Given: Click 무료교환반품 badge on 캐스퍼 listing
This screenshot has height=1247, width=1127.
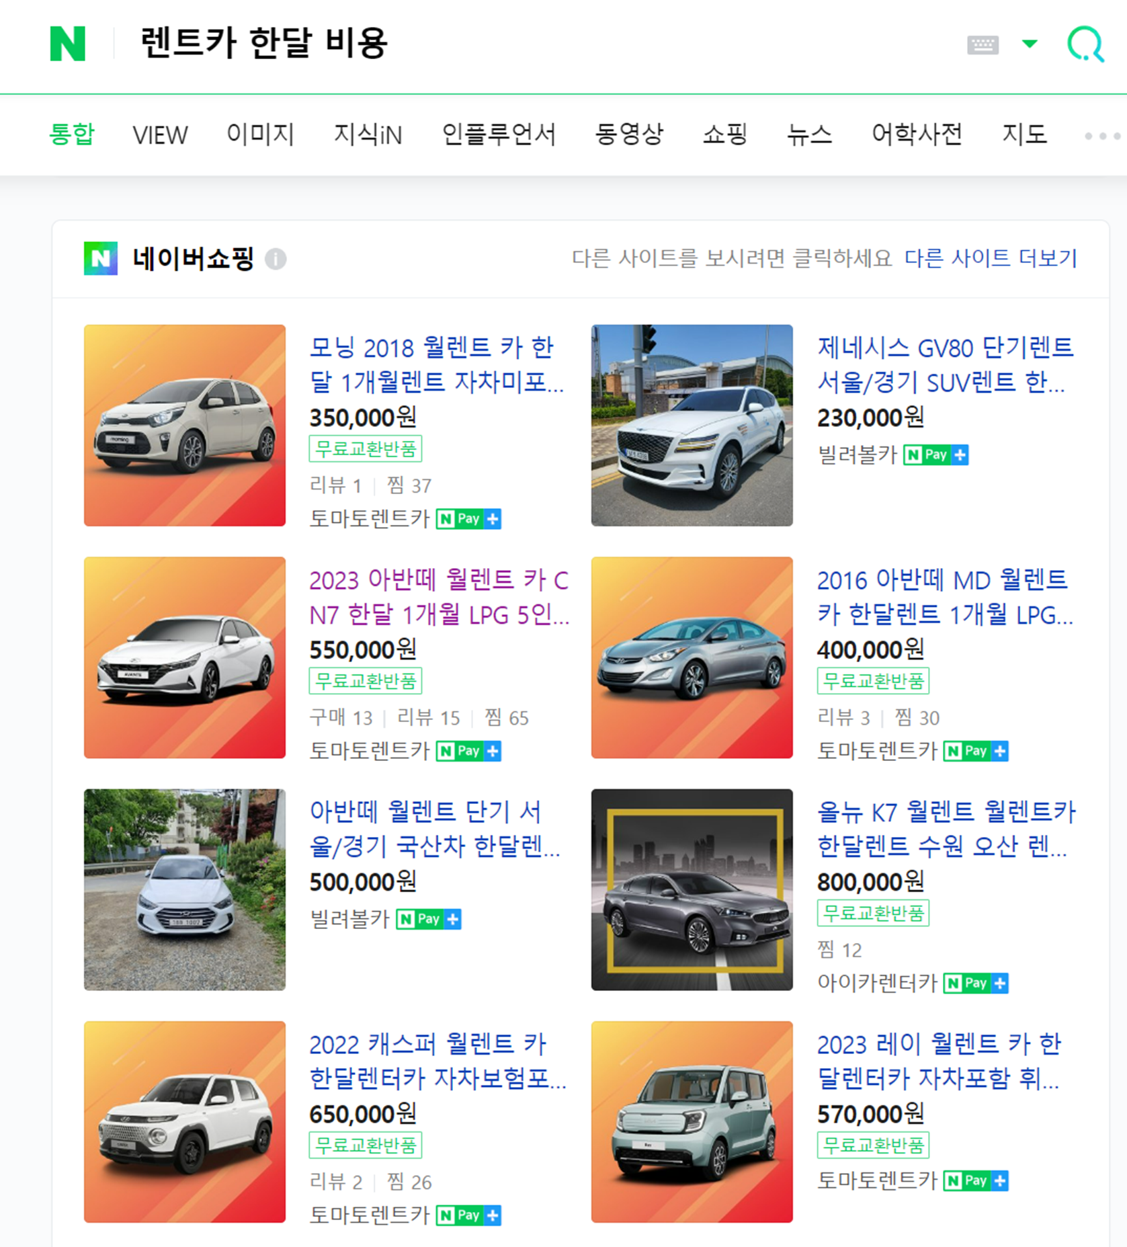Looking at the screenshot, I should 366,1145.
